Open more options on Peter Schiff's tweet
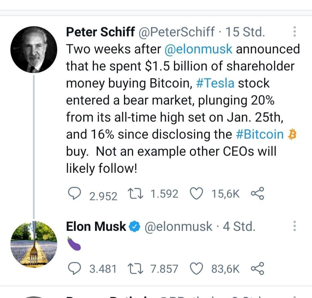Viewport: 312px width, 298px height. (x=294, y=32)
